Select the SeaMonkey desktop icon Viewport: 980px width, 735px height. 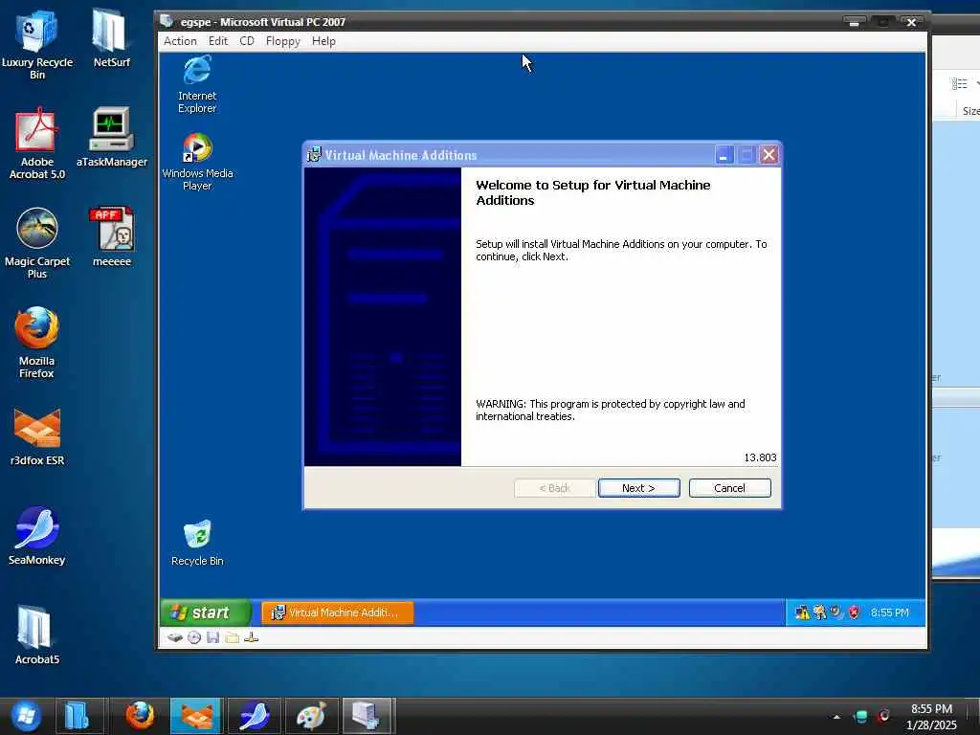click(37, 536)
